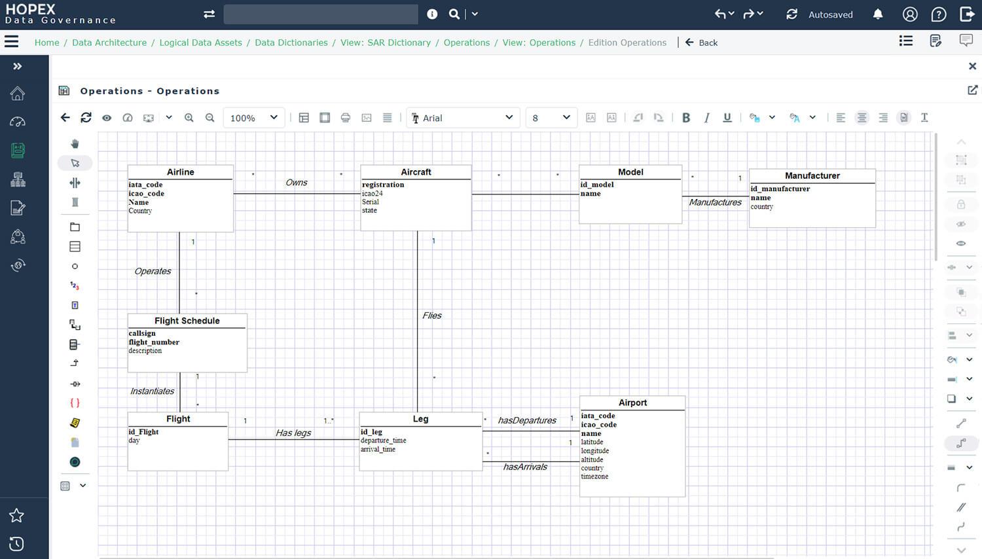Go to Logical Data Assets breadcrumb
Viewport: 982px width, 559px height.
coord(200,43)
